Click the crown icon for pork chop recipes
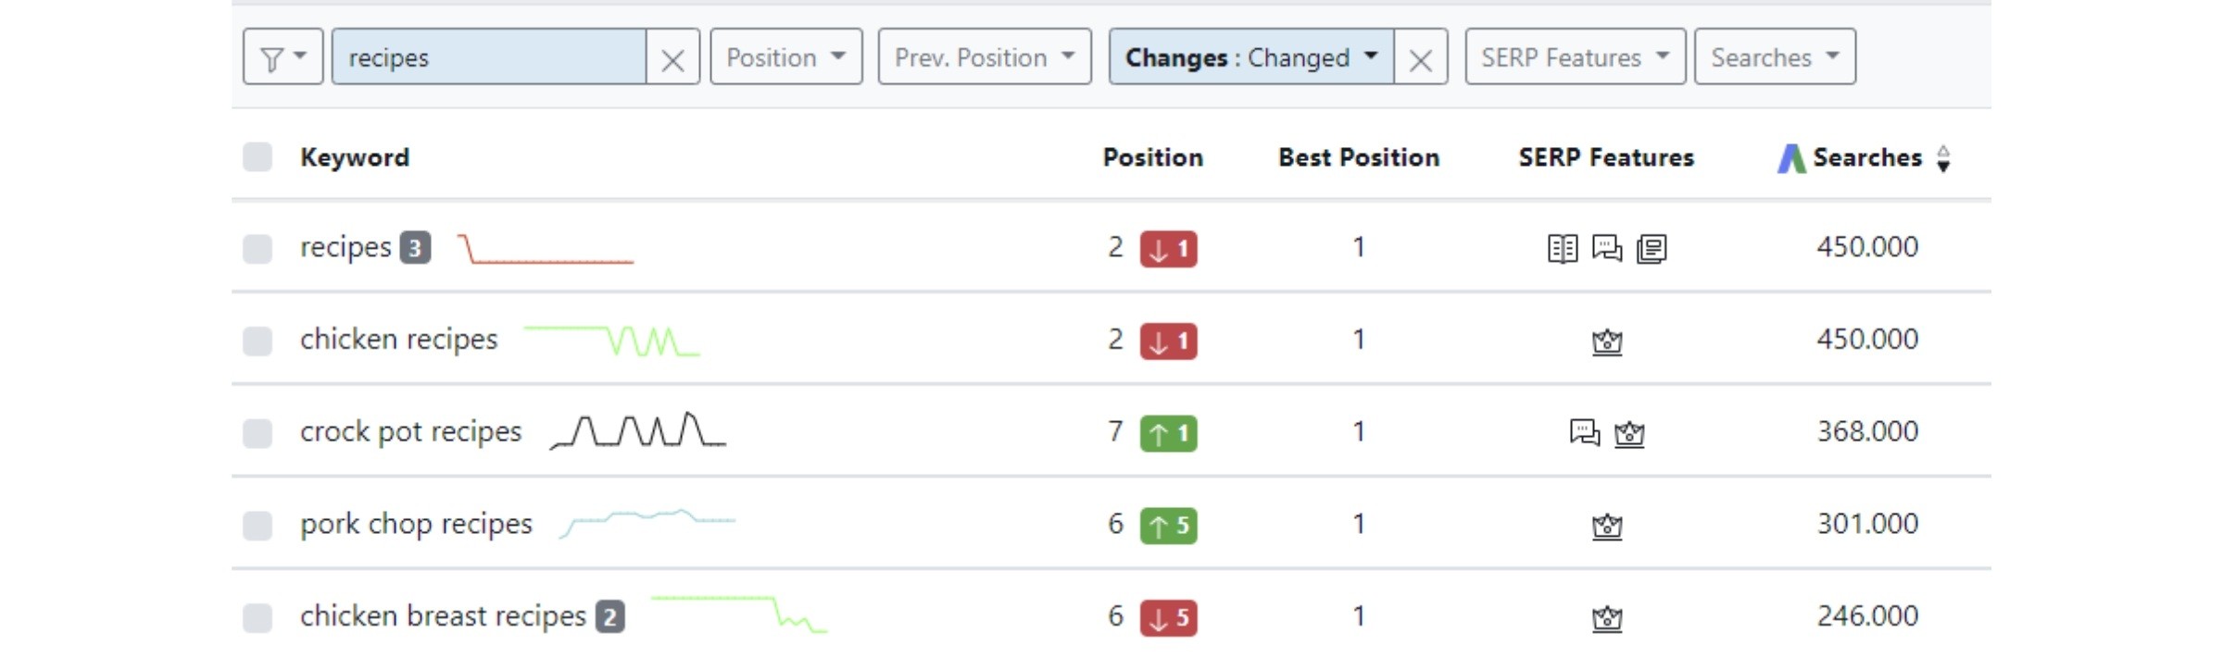Viewport: 2223px width, 670px height. pos(1607,525)
